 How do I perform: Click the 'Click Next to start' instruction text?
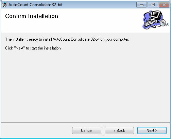[x=33, y=48]
